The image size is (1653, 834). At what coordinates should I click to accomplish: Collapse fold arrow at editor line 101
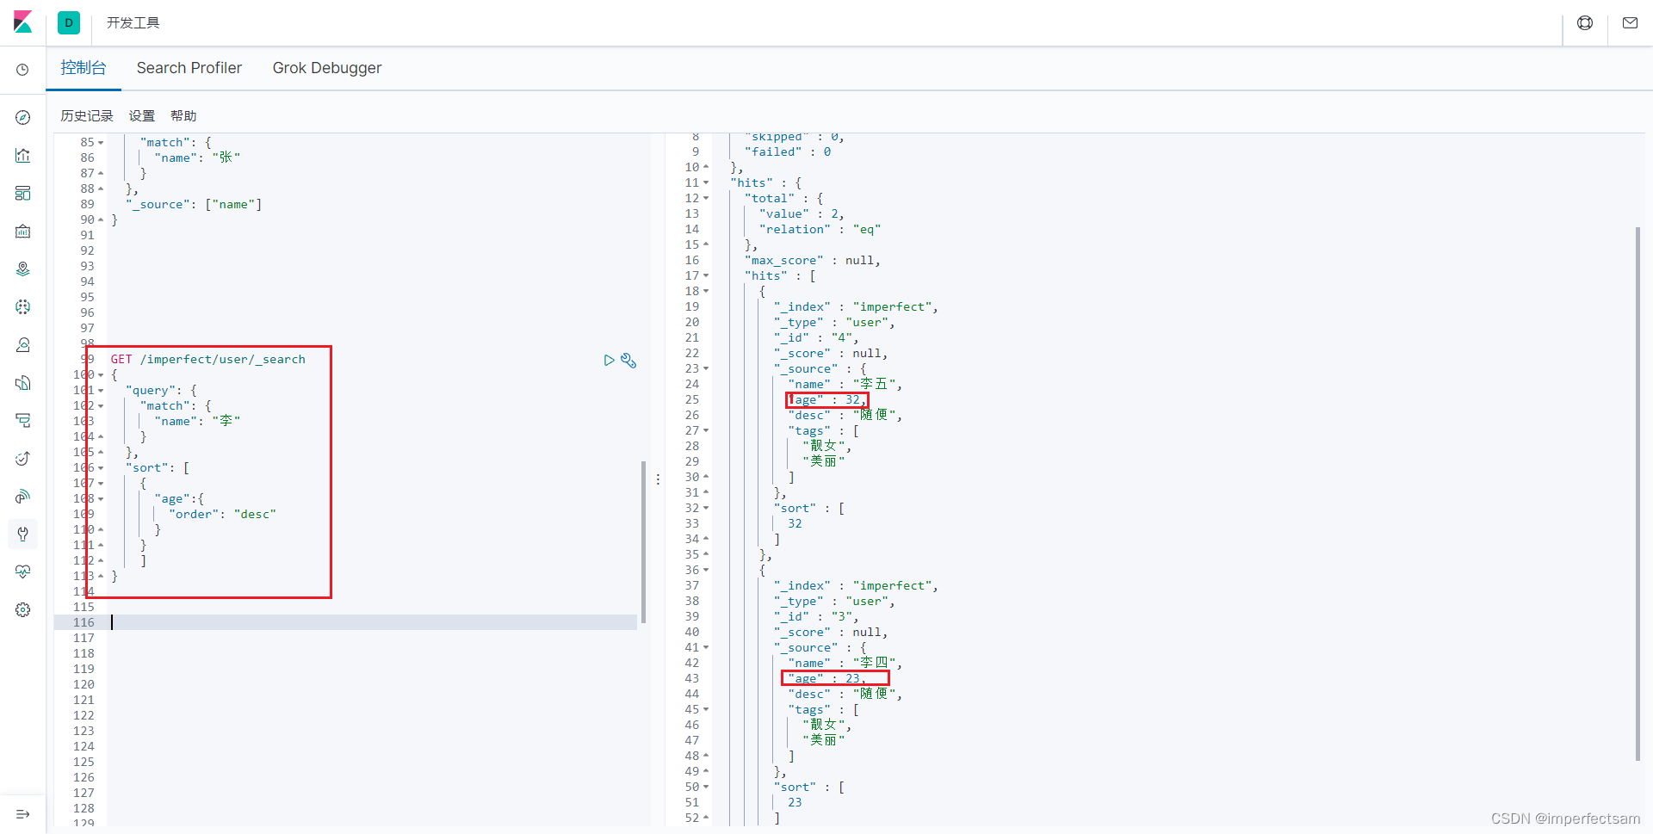pyautogui.click(x=101, y=391)
